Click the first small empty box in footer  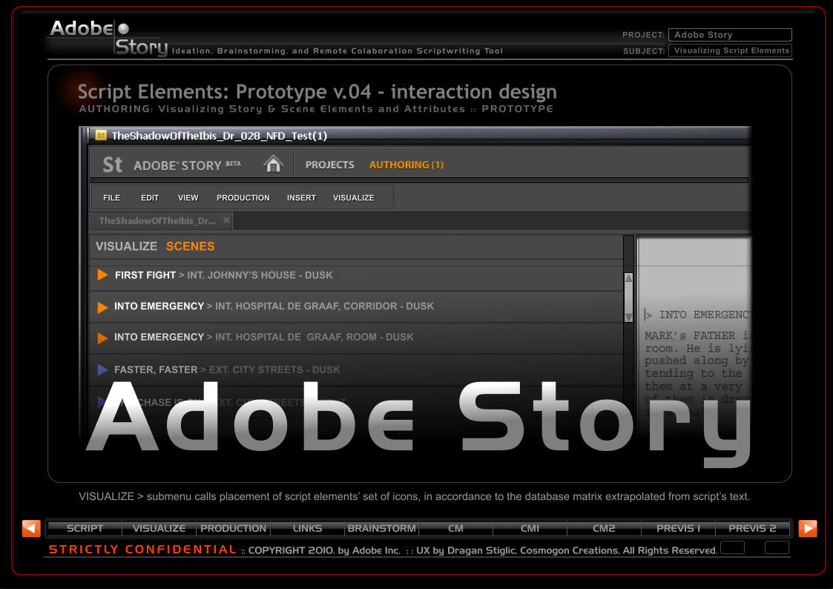tap(732, 547)
